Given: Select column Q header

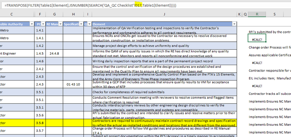Looking at the screenshot, I should coord(245,14).
